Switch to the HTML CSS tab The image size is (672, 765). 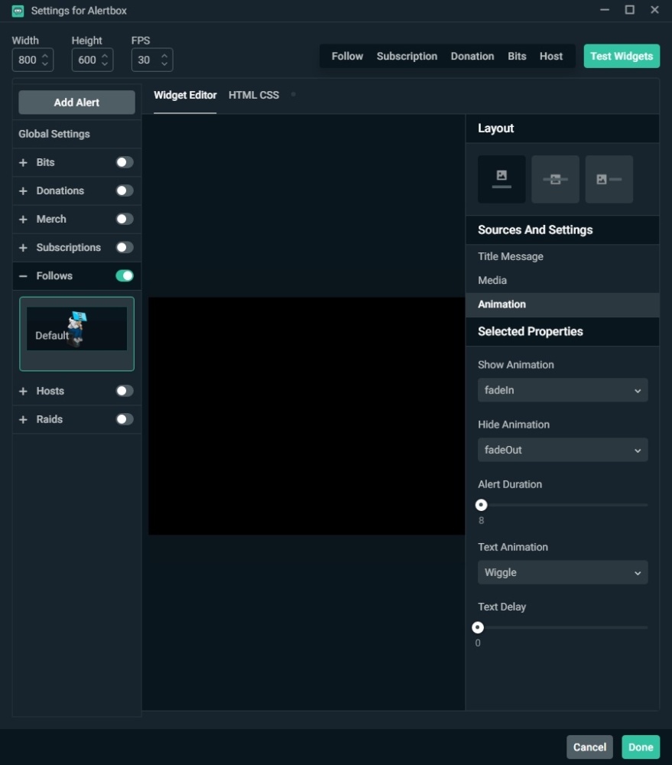(254, 95)
